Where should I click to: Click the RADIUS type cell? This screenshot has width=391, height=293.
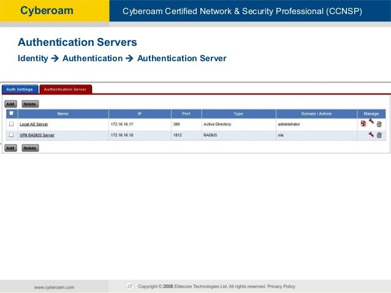(x=210, y=135)
